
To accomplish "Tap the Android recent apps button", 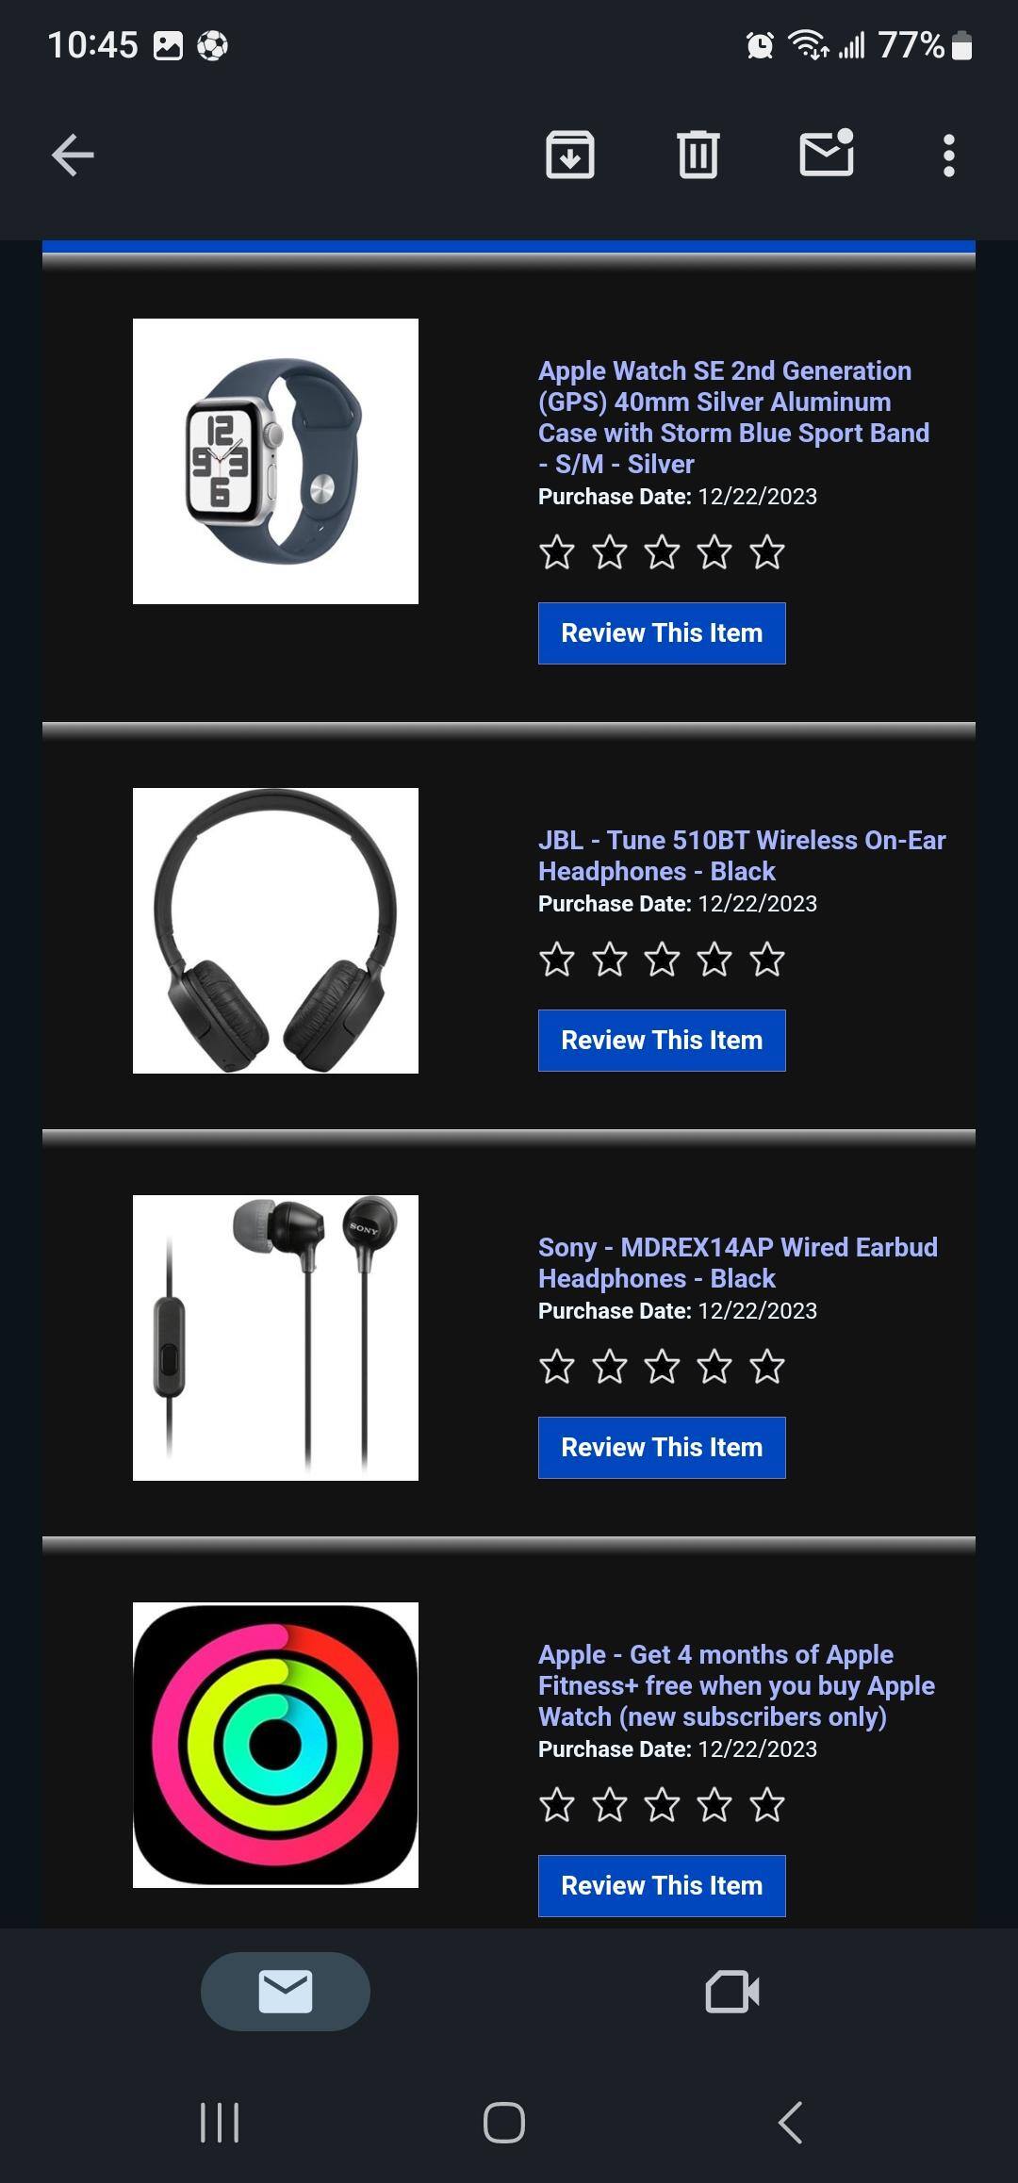I will [221, 2122].
